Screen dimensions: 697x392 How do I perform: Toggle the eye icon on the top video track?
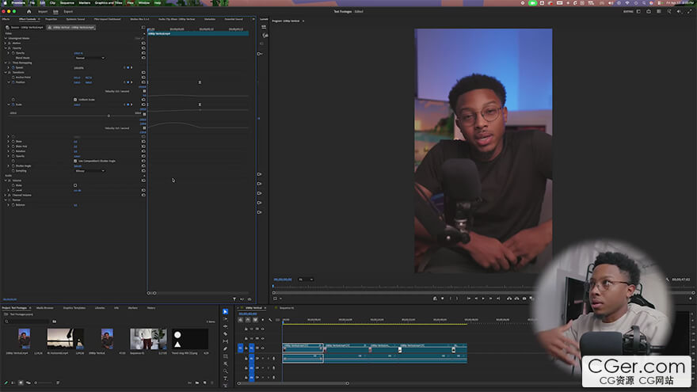point(262,329)
